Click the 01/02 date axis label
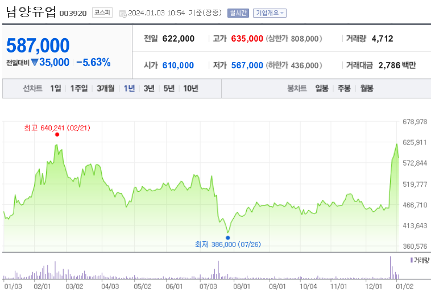The width and height of the screenshot is (431, 296). [x=405, y=286]
